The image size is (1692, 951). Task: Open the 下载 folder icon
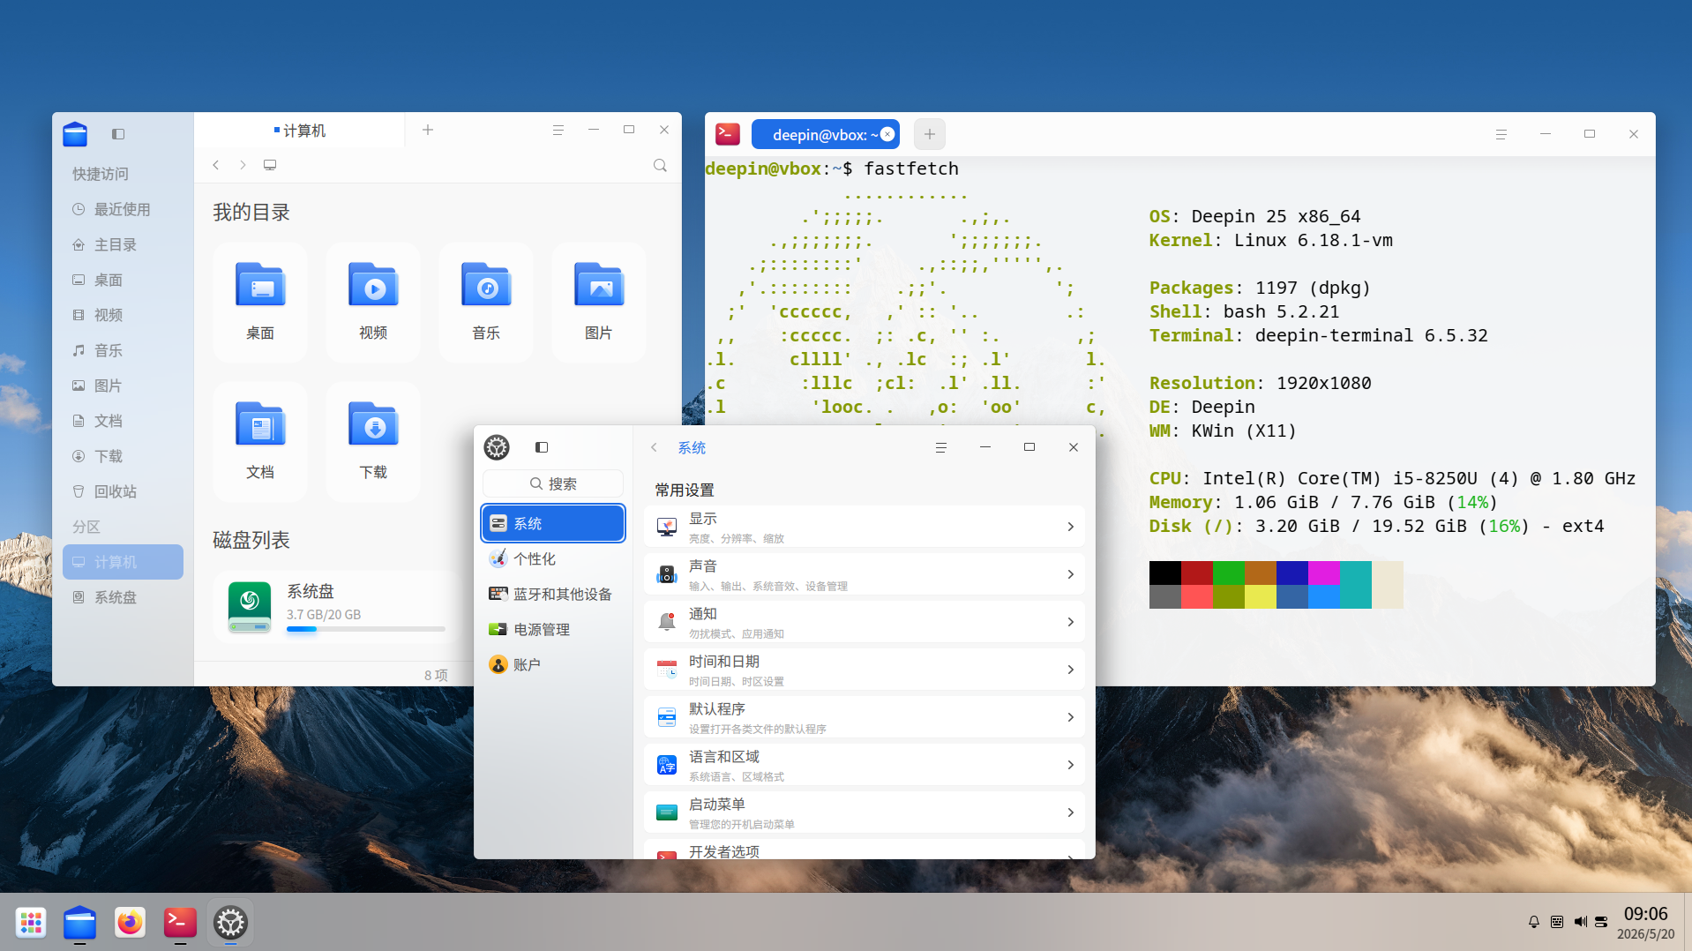coord(373,442)
